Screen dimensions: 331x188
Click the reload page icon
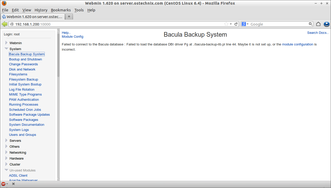point(236,24)
